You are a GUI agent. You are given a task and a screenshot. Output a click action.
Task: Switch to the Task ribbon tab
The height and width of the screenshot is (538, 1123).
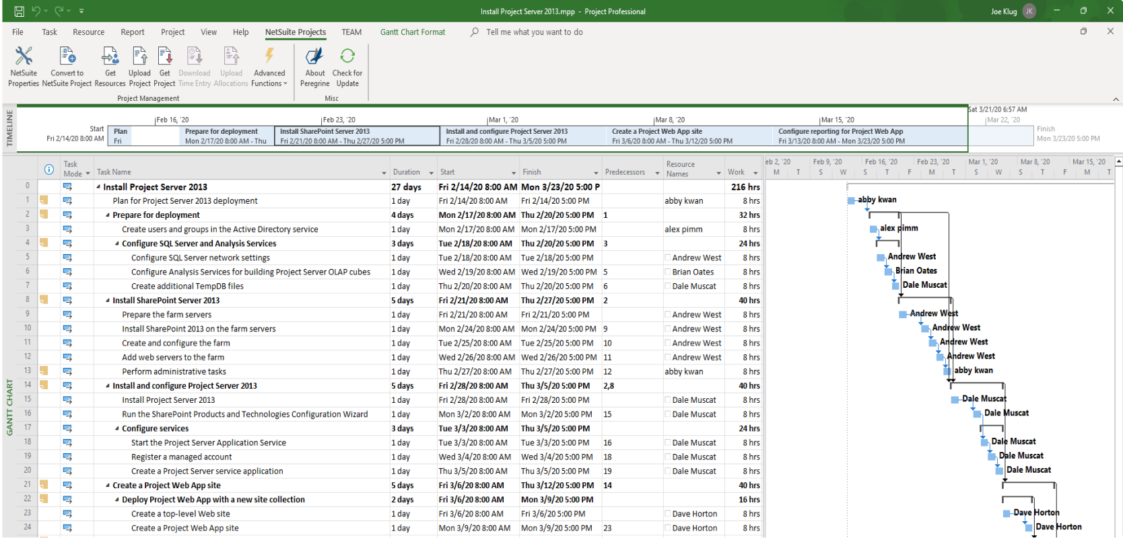(49, 32)
